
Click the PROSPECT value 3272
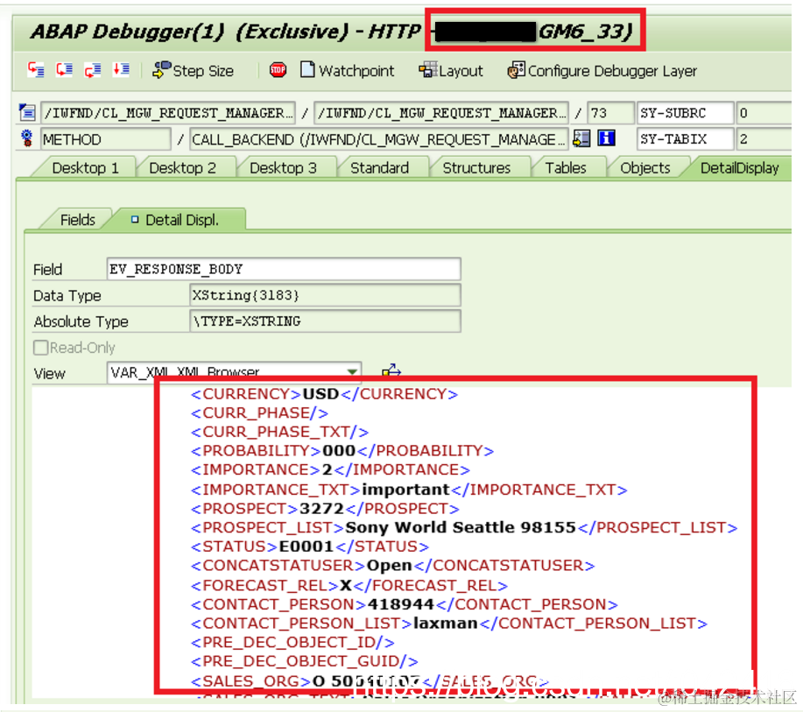tap(321, 509)
